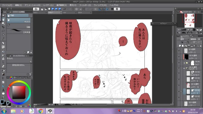This screenshot has height=114, width=203.
Task: Switch to the hi04 canvas tab
Action: 84,13
